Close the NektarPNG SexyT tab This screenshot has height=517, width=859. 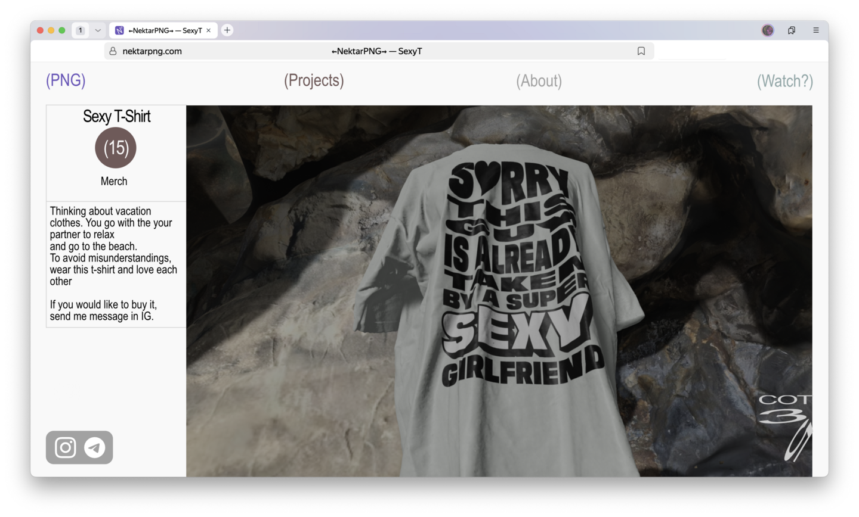click(x=209, y=30)
